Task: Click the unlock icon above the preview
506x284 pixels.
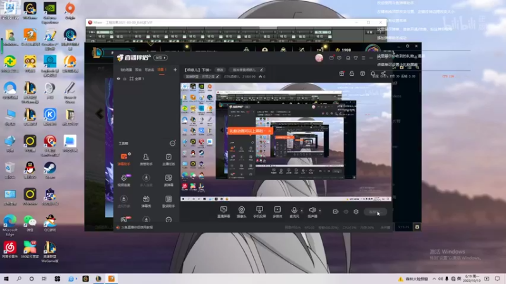Action: tap(352, 73)
